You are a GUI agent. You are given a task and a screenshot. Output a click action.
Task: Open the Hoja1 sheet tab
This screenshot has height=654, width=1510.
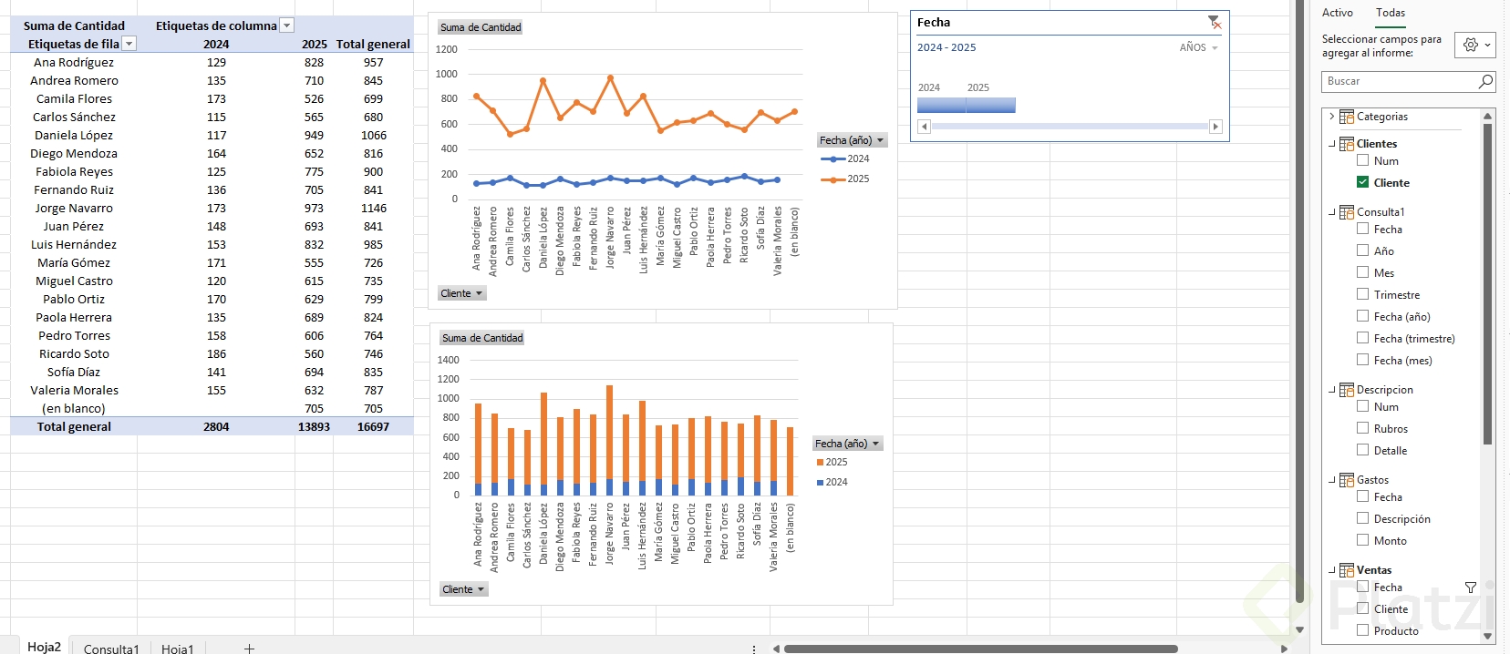178,649
